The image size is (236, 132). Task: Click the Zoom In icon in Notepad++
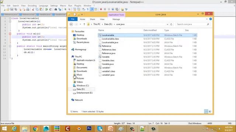65,10
